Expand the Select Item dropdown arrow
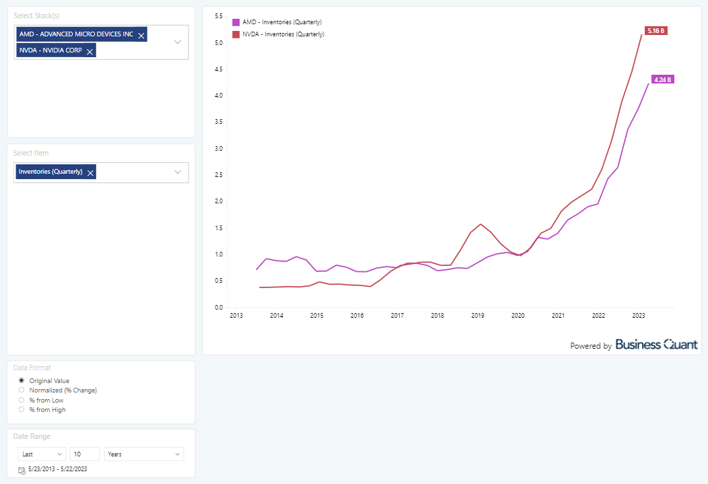Viewport: 708px width, 484px height. 178,172
